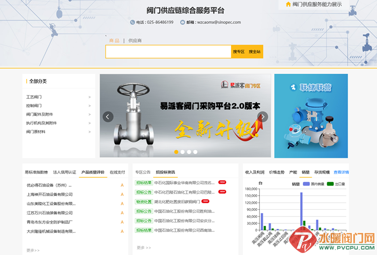The image size is (377, 255).
Task: Select the first carousel dot
Action: pyautogui.click(x=176, y=152)
